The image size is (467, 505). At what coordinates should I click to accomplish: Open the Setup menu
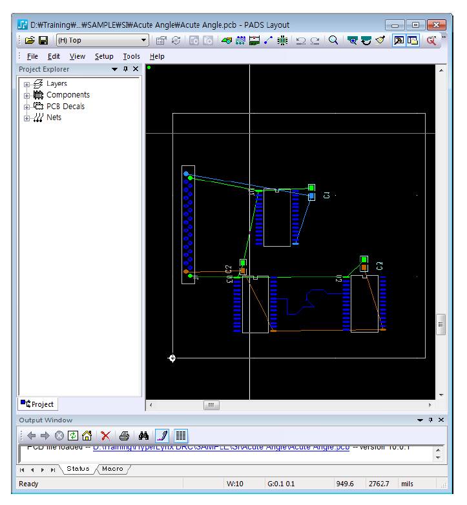[104, 56]
